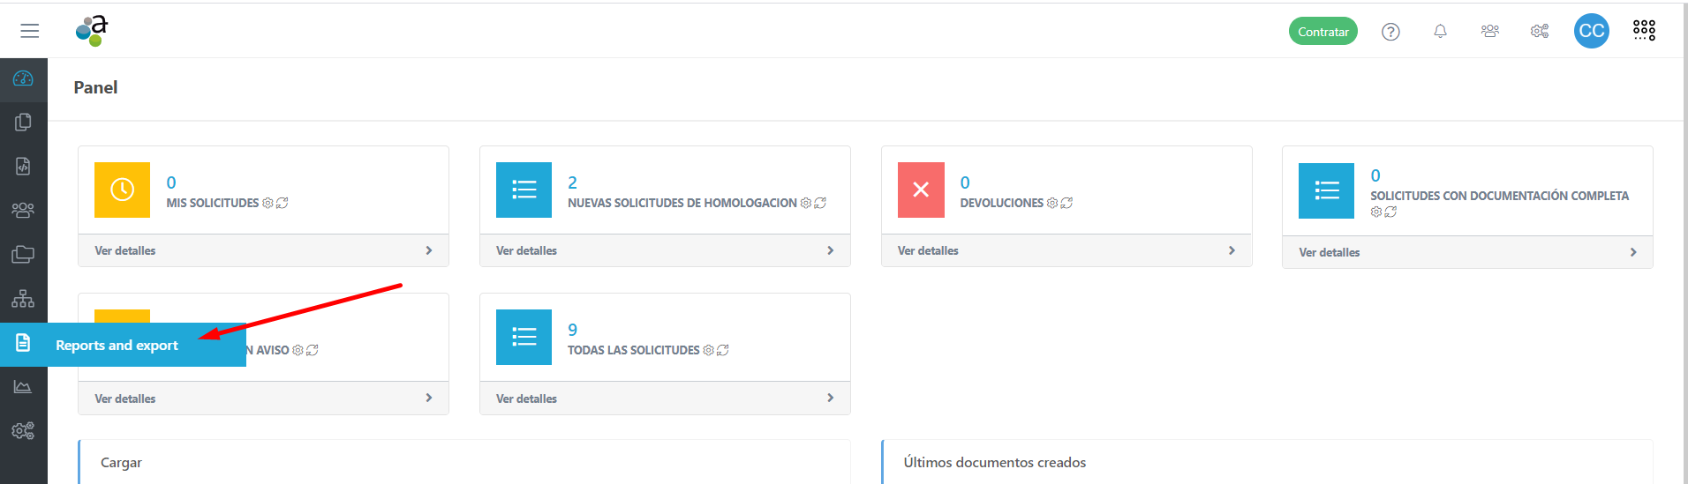Screen dimensions: 1688x484
Task: Click the yellow clock tile of Mis Solicitudes
Action: tap(122, 190)
